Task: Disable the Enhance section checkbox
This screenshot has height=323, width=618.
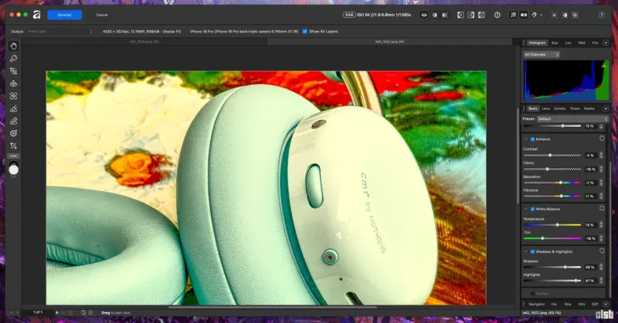Action: (x=532, y=139)
